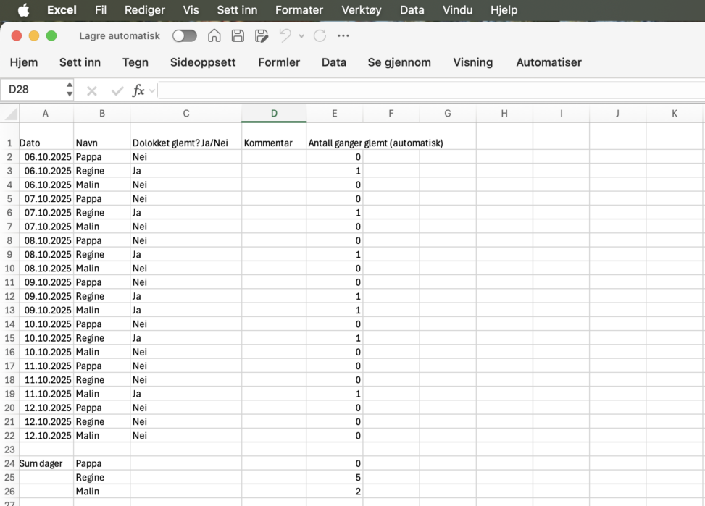Switch to the Sideoppsett ribbon tab

pyautogui.click(x=203, y=62)
